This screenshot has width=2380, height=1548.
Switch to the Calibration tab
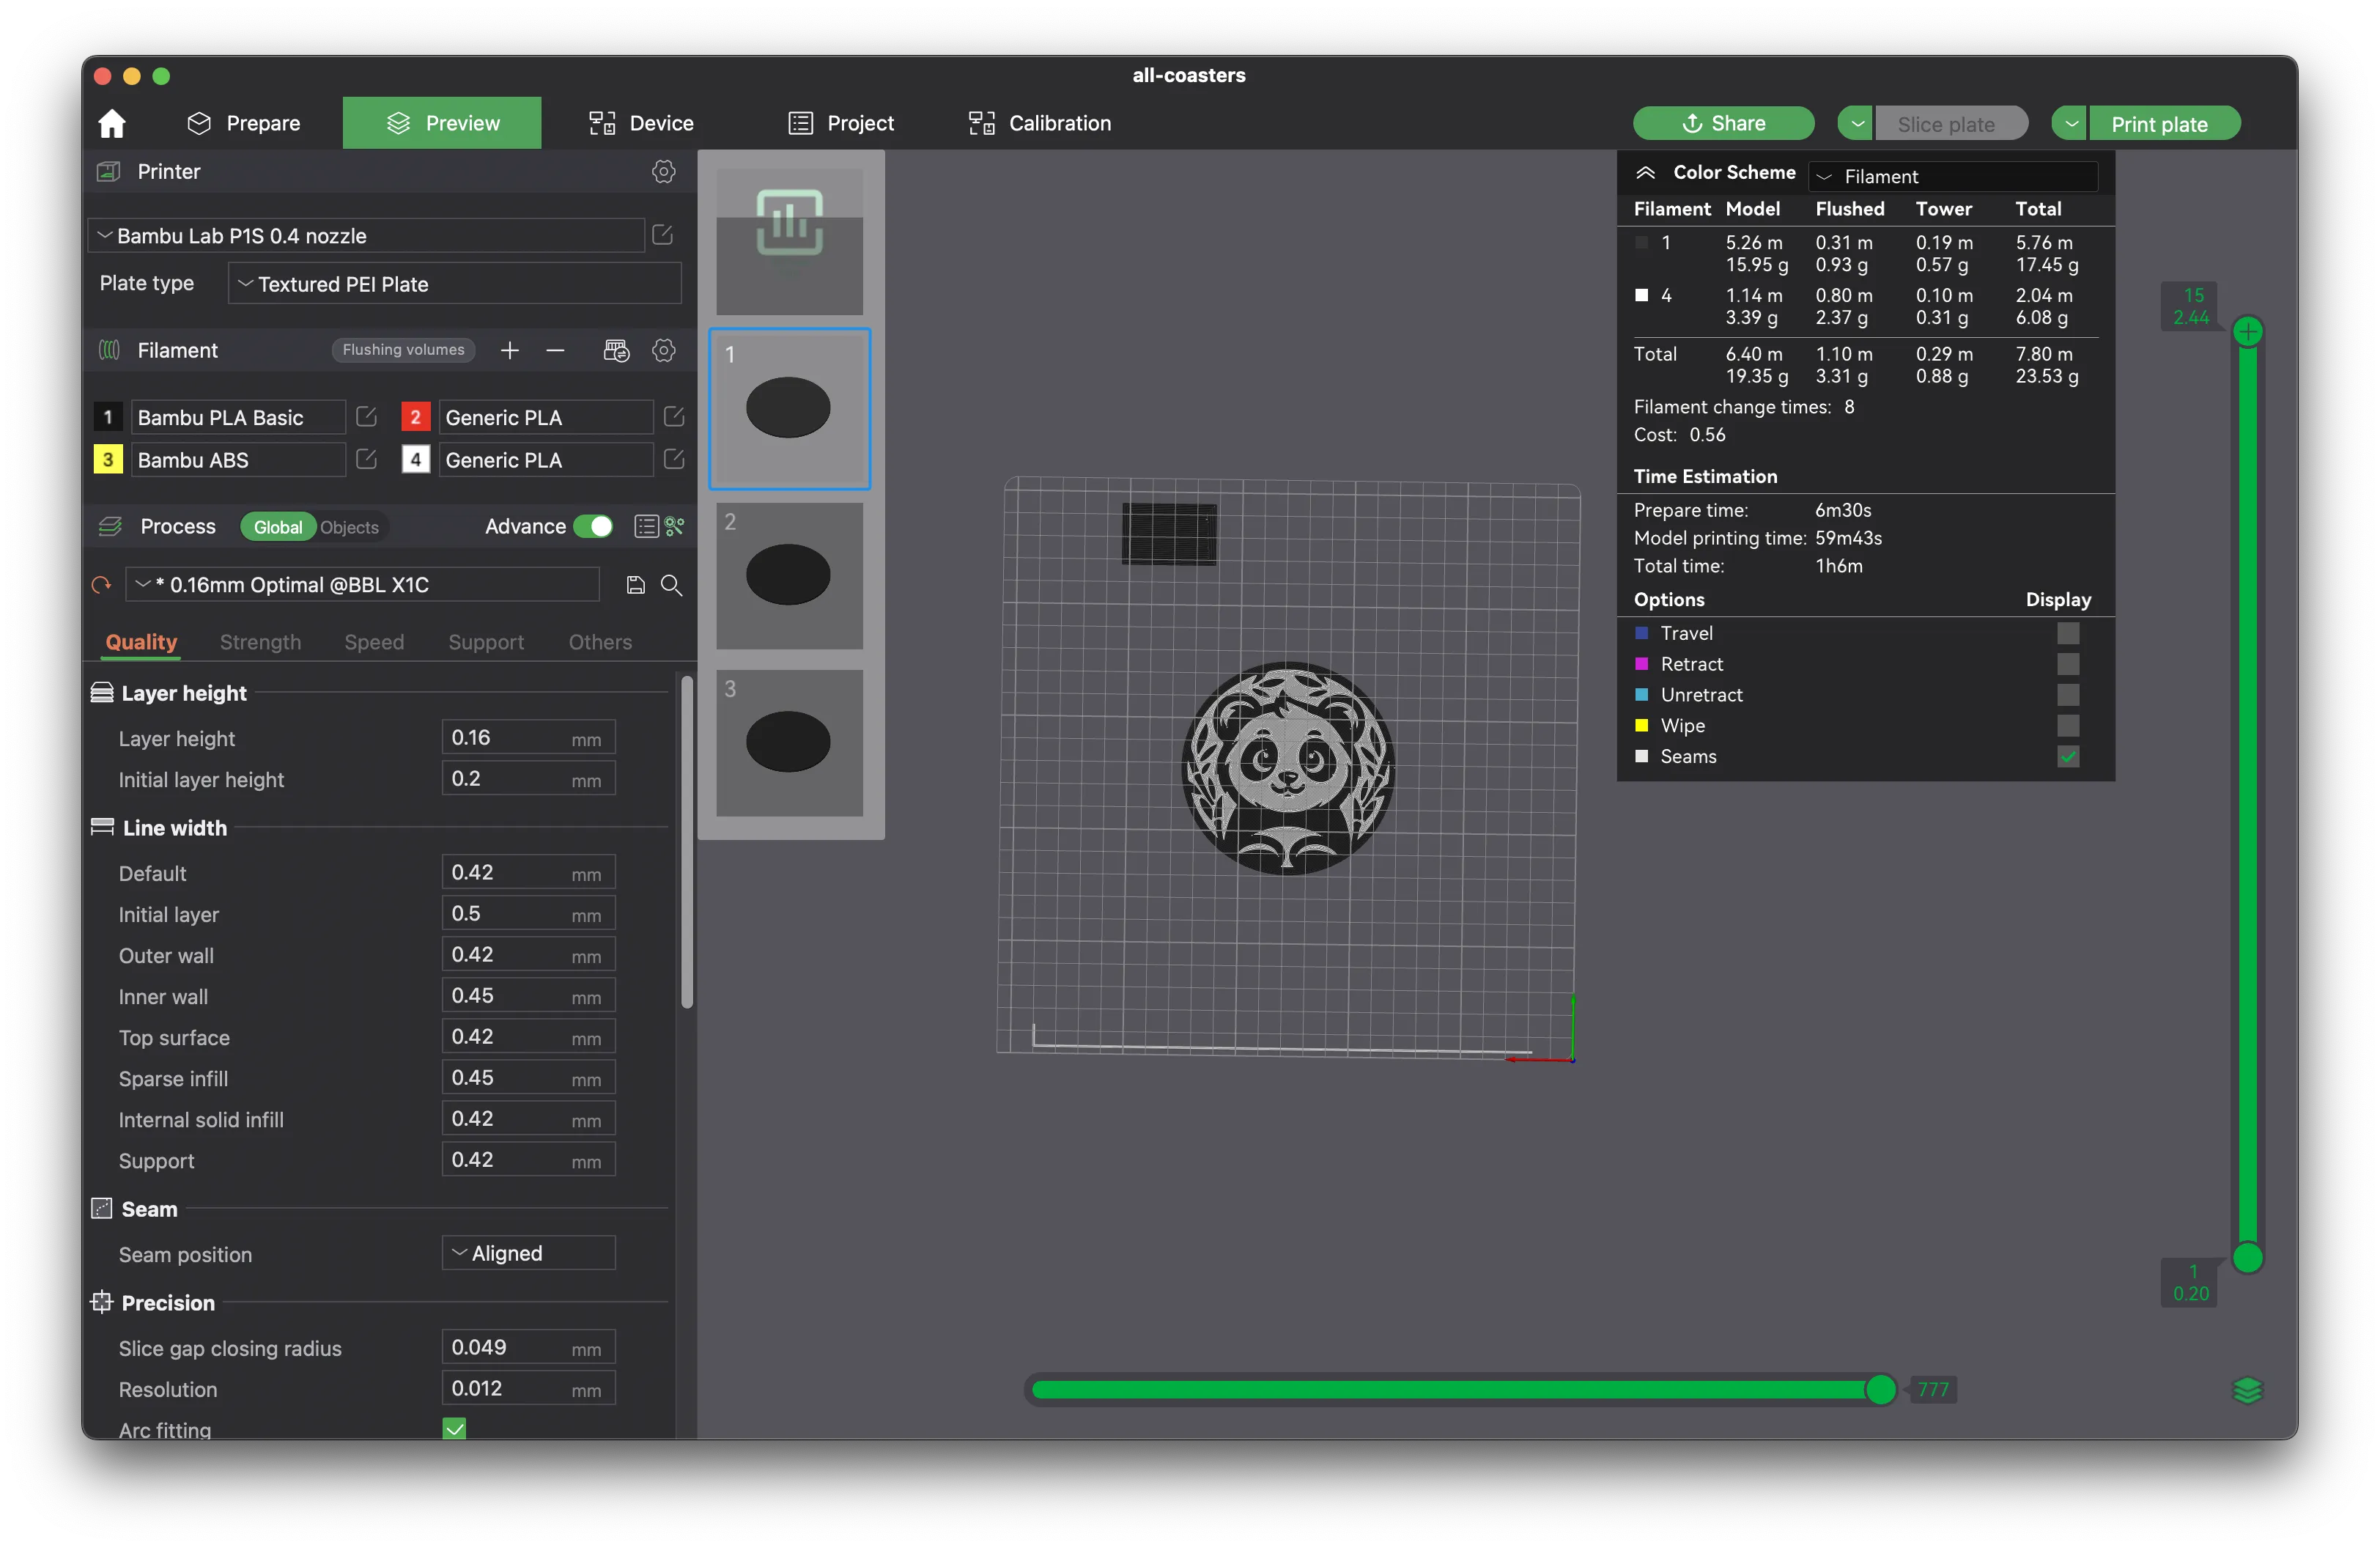tap(1040, 123)
